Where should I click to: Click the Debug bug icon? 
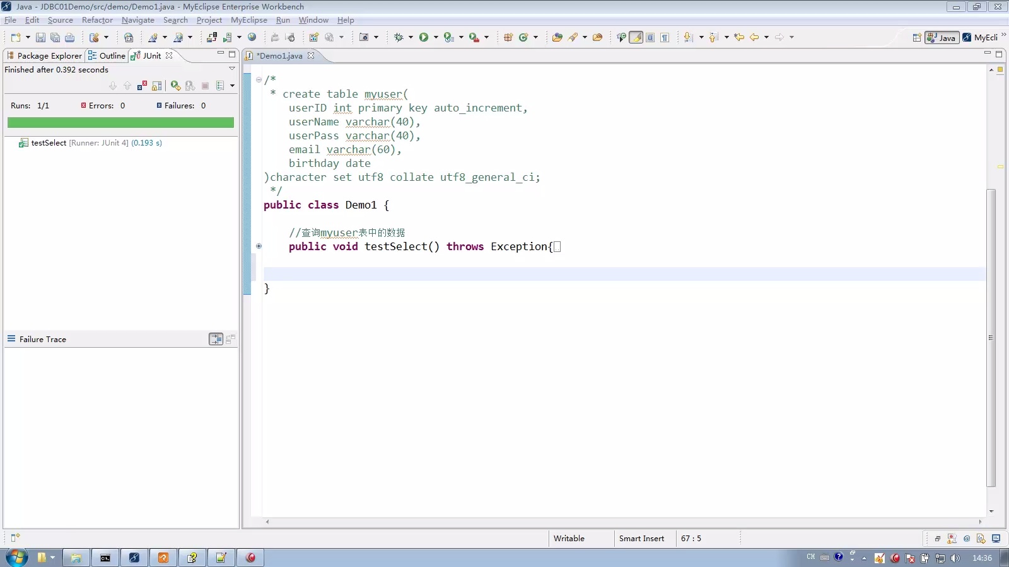399,38
